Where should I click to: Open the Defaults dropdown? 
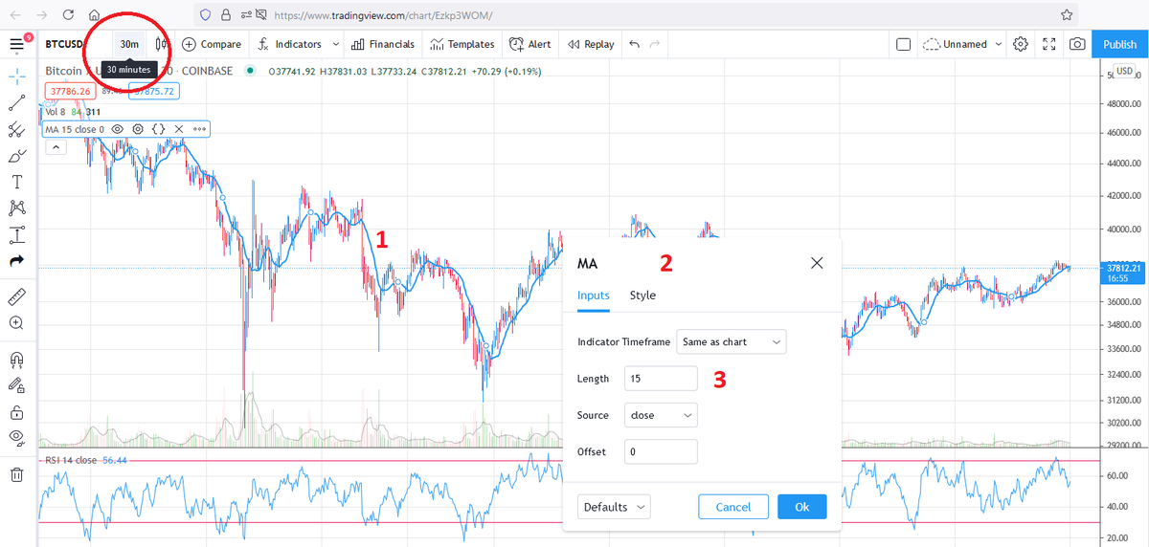[x=614, y=507]
